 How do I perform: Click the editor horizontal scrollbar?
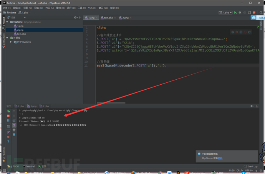(x=111, y=103)
